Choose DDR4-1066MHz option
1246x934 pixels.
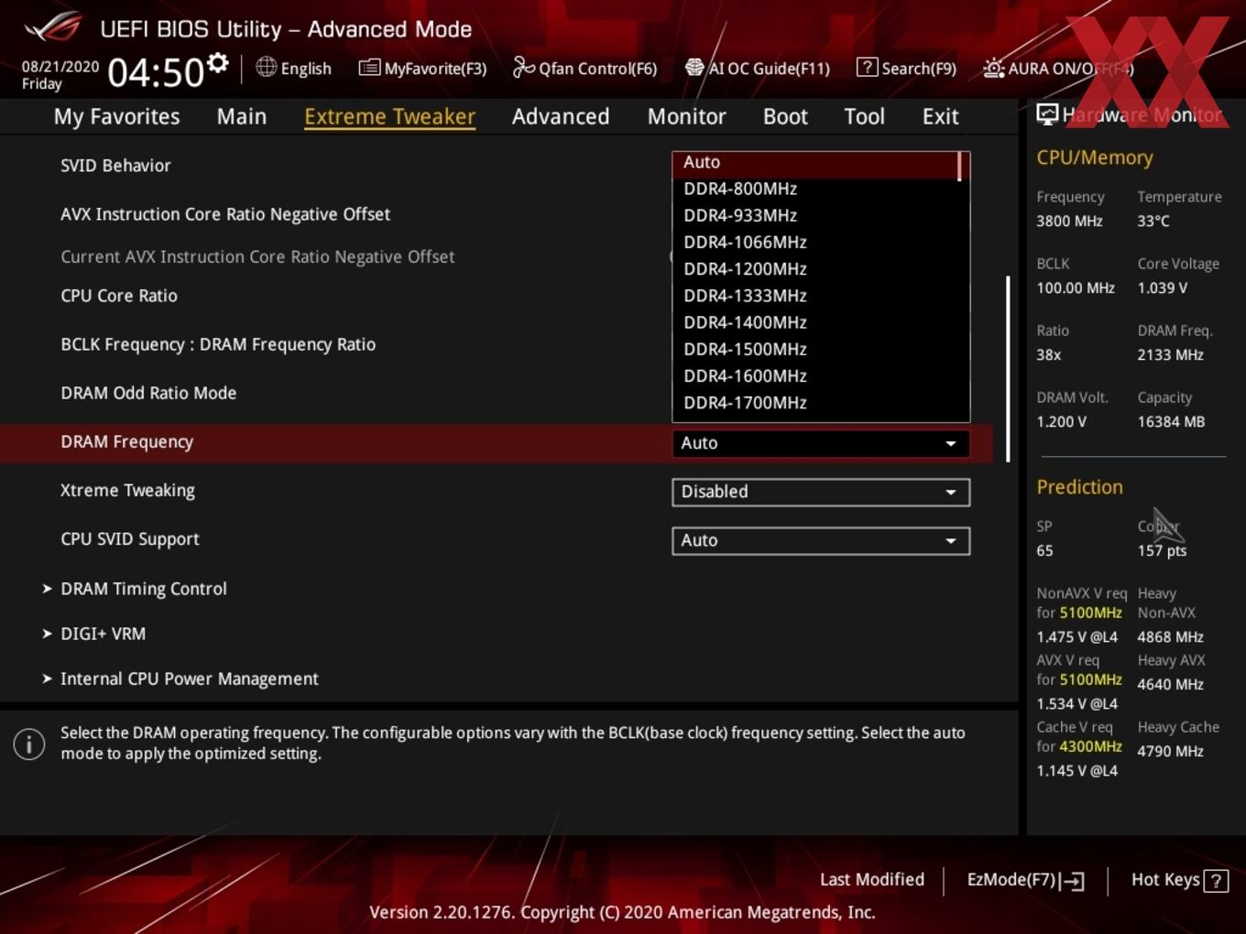(x=815, y=242)
